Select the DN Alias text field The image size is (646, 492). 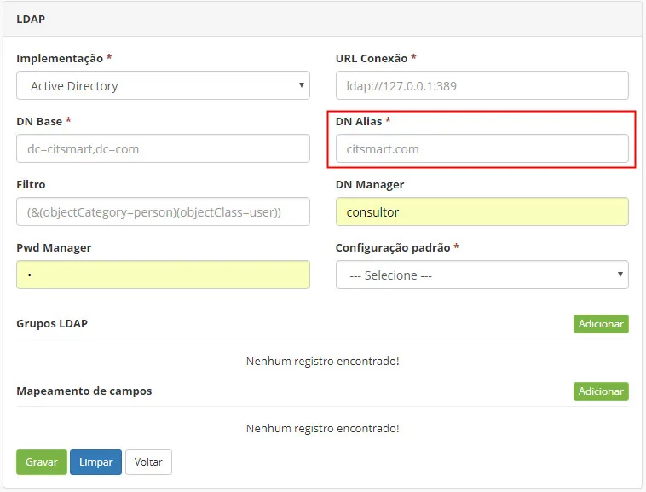pos(482,148)
